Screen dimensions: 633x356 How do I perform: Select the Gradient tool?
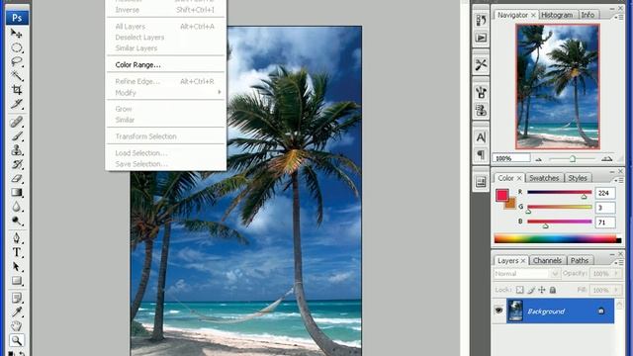[16, 193]
